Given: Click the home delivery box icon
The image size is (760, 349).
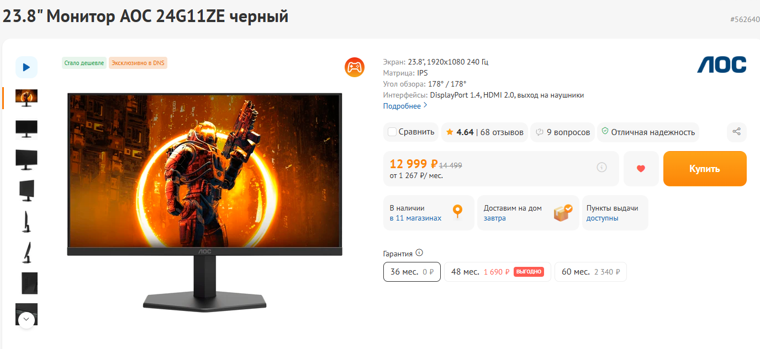Looking at the screenshot, I should pos(563,212).
